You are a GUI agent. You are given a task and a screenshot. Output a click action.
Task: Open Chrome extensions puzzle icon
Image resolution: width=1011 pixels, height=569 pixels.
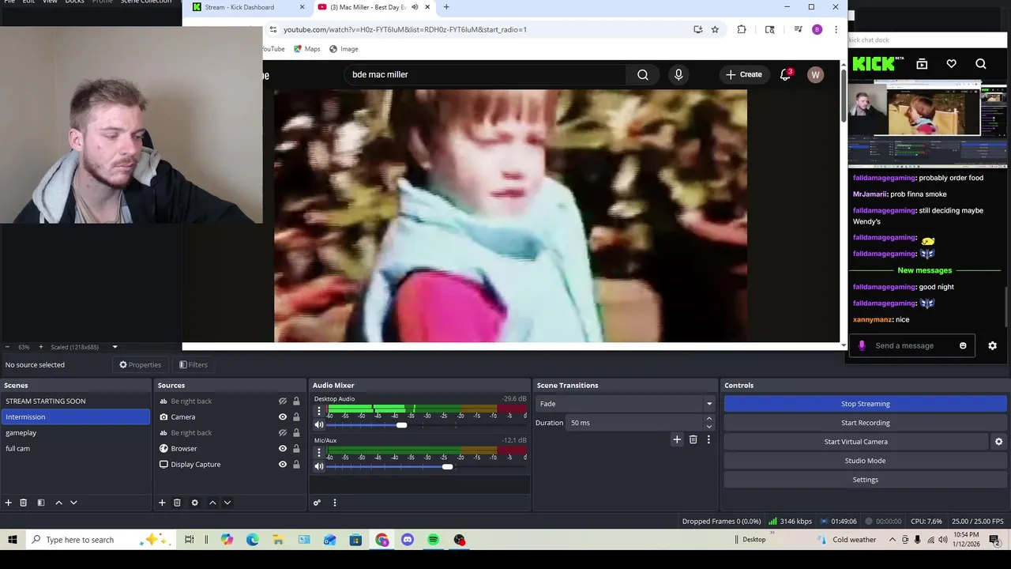tap(742, 29)
